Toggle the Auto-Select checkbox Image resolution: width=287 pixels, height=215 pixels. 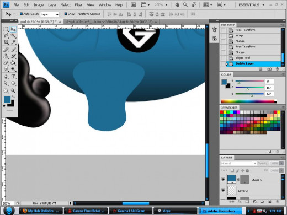[21, 14]
